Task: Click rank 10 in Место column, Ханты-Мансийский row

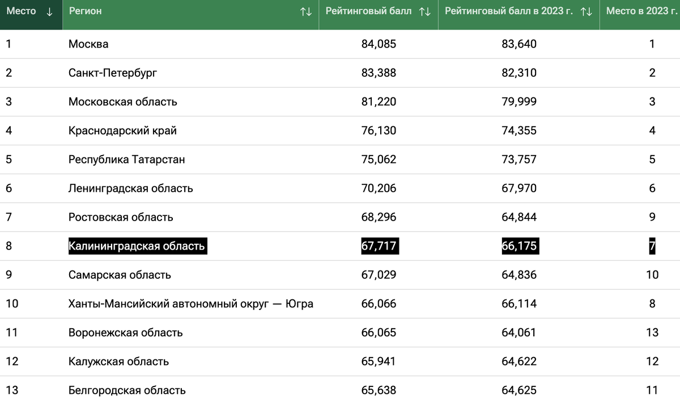Action: [12, 304]
